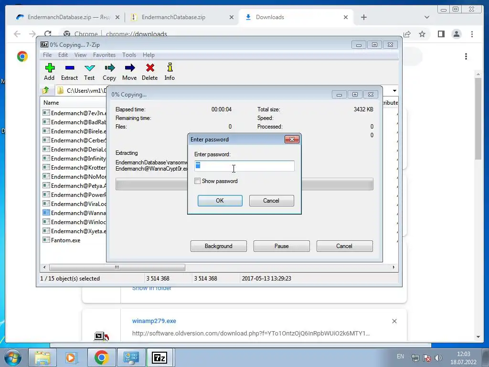Image resolution: width=489 pixels, height=367 pixels.
Task: Tick the Show password checkbox
Action: [x=197, y=181]
